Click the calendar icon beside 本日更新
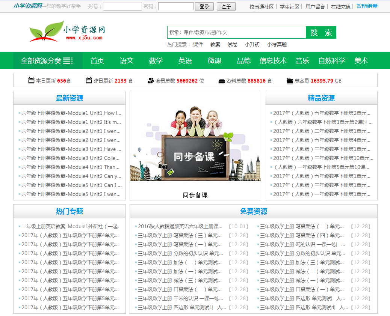 [x=31, y=80]
